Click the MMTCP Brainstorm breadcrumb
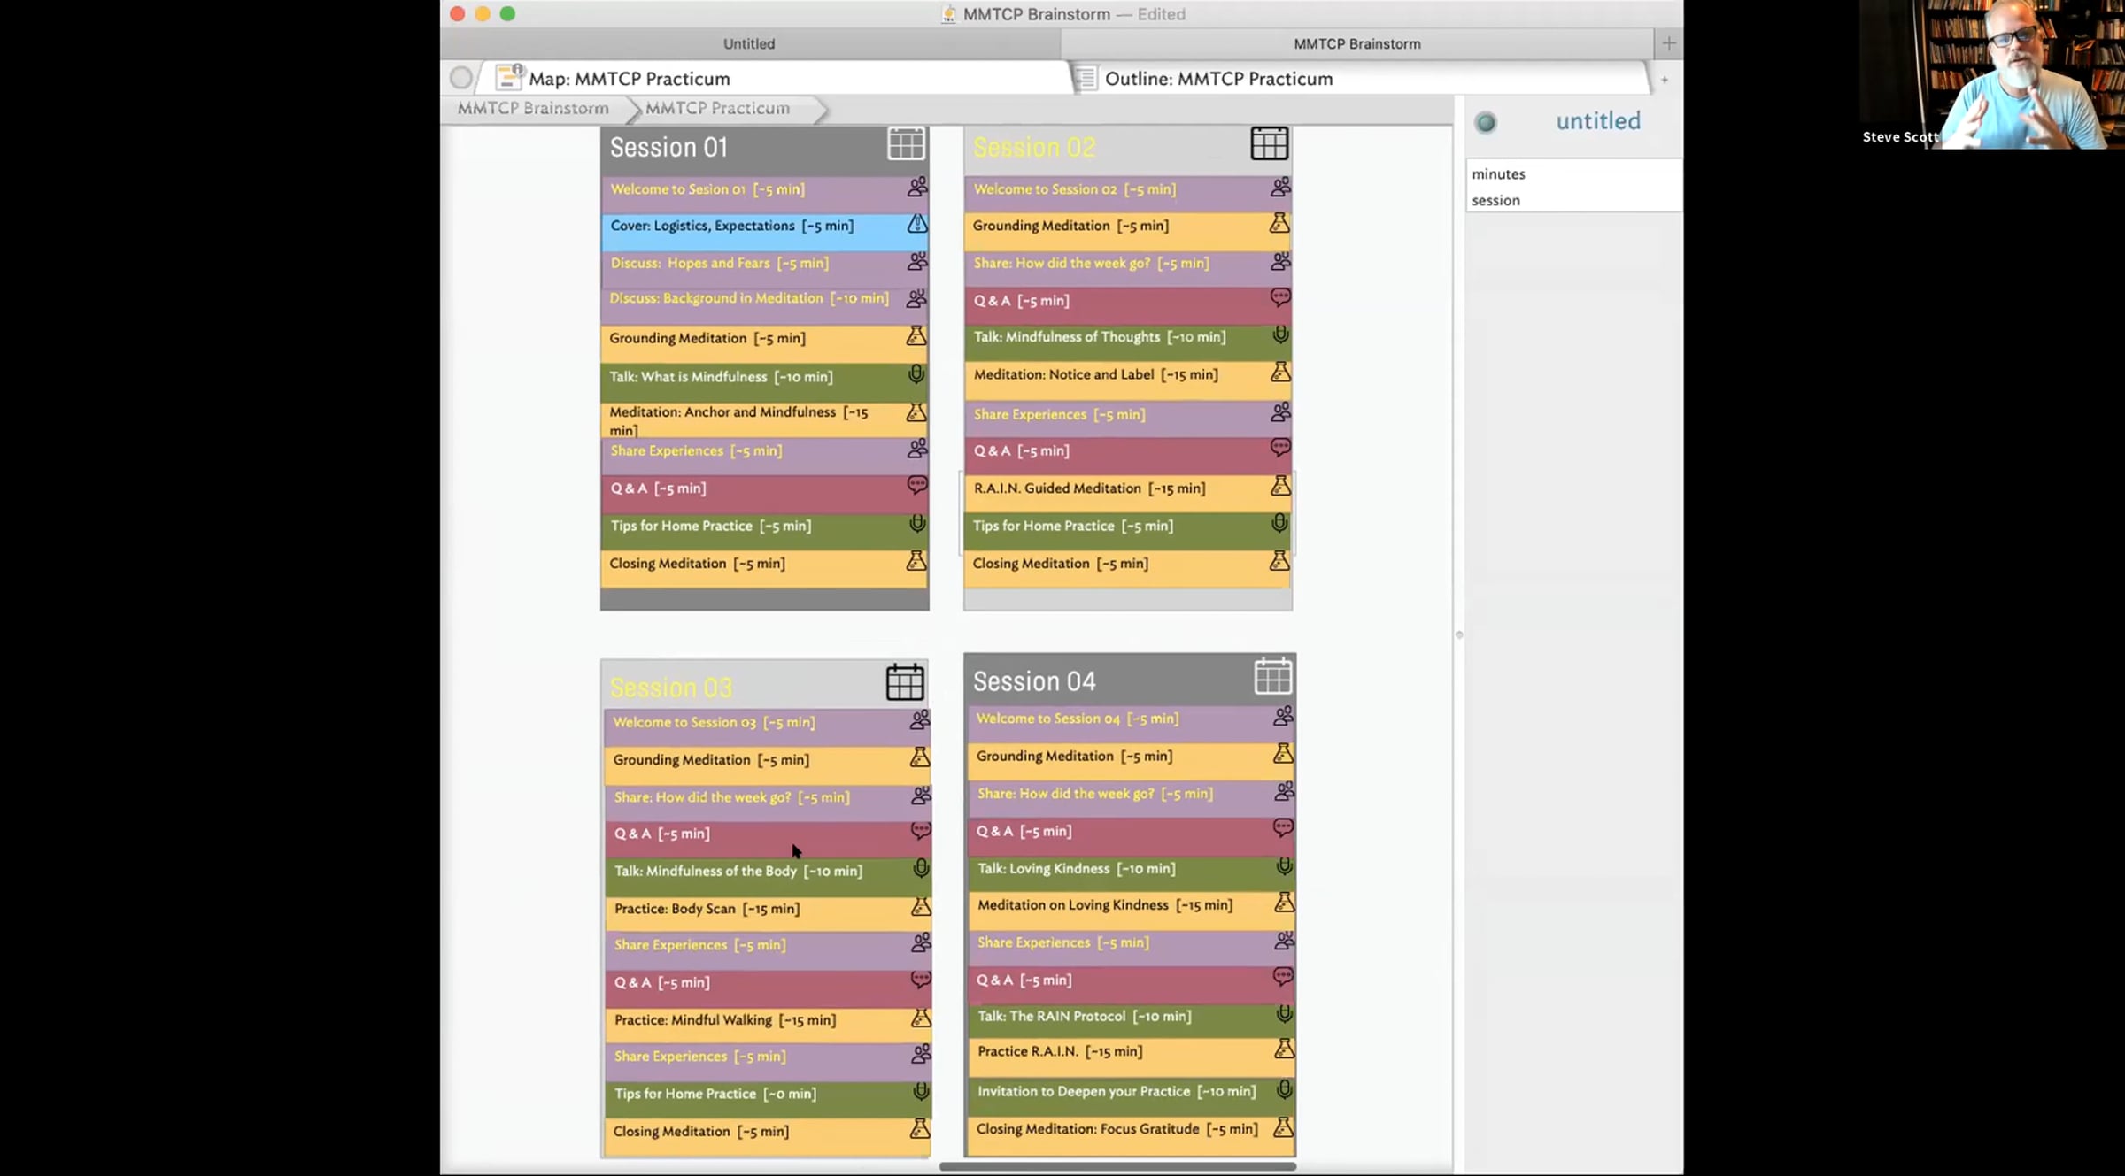 coord(533,108)
